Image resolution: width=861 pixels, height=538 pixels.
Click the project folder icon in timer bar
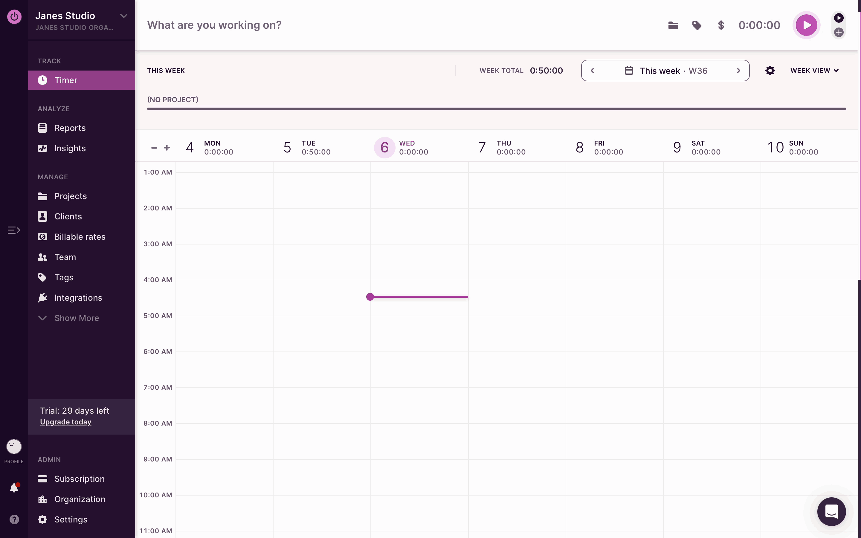click(673, 25)
